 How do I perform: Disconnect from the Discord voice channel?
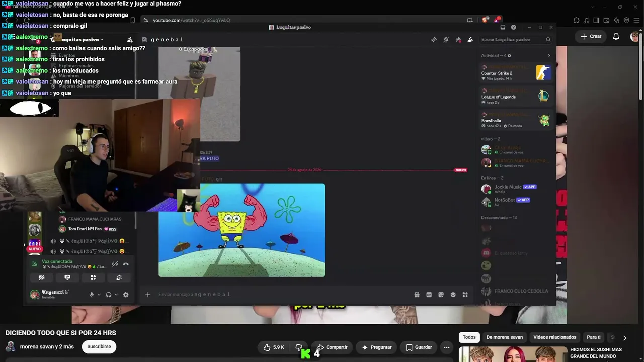126,264
